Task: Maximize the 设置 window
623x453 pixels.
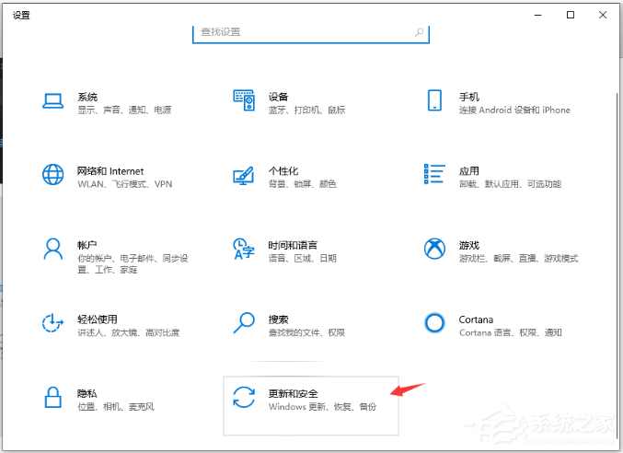Action: click(571, 15)
